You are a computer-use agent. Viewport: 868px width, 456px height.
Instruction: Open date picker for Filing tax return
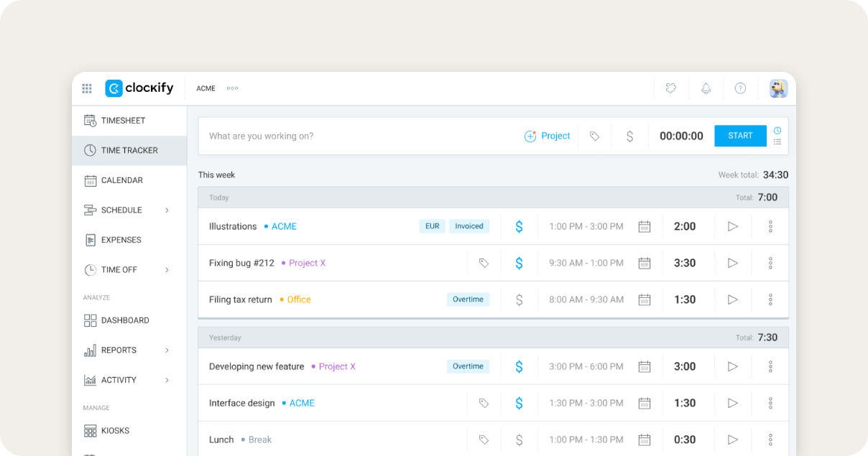(645, 299)
